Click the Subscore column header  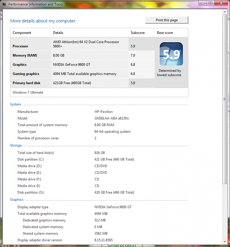tap(138, 33)
